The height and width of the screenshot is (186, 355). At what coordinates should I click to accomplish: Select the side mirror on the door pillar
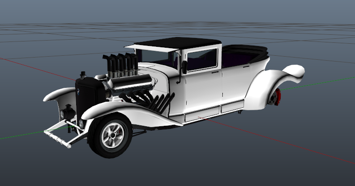tap(184, 67)
